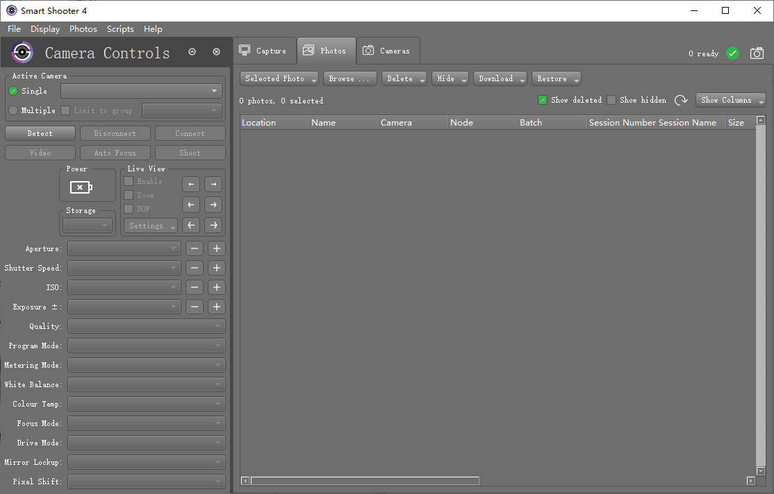The image size is (774, 494).
Task: Click the left arrow beside Live View Enable
Action: pos(191,185)
